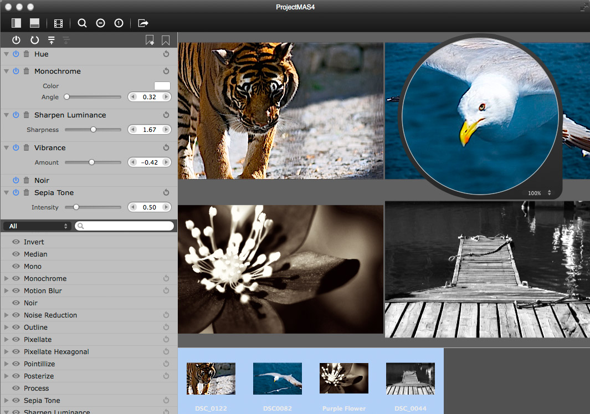Select Noise Reduction in the filter list
The height and width of the screenshot is (414, 590).
pyautogui.click(x=50, y=315)
